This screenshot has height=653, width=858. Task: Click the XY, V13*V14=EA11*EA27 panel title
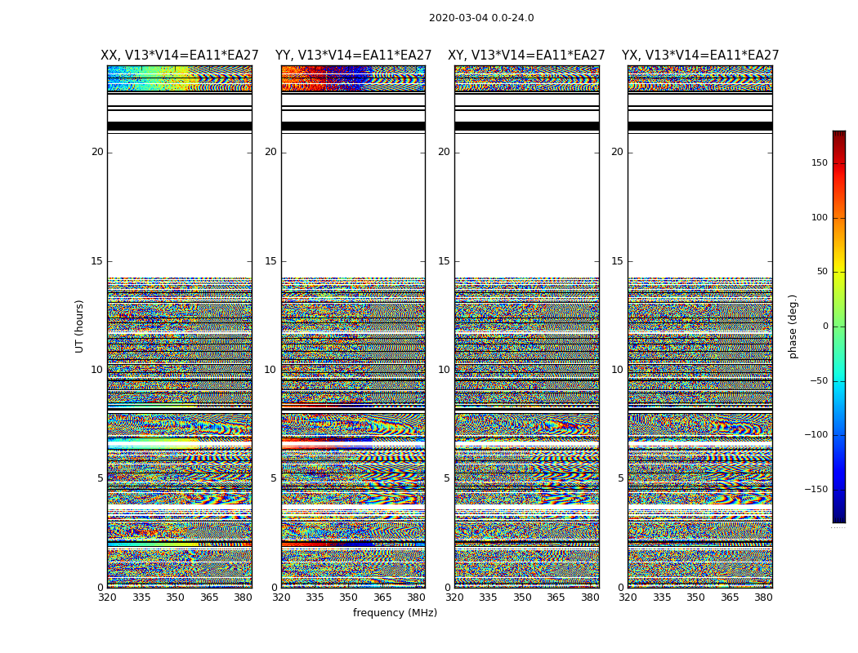click(x=526, y=56)
